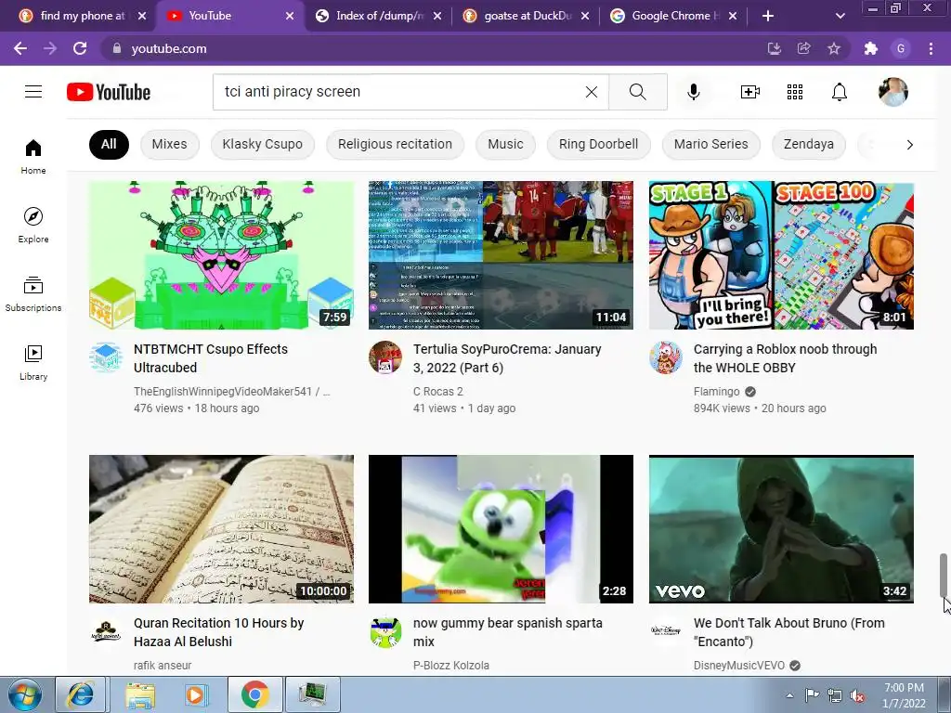Select the Klasky Csupo filter chip
Screen dimensions: 951x713
click(x=262, y=144)
